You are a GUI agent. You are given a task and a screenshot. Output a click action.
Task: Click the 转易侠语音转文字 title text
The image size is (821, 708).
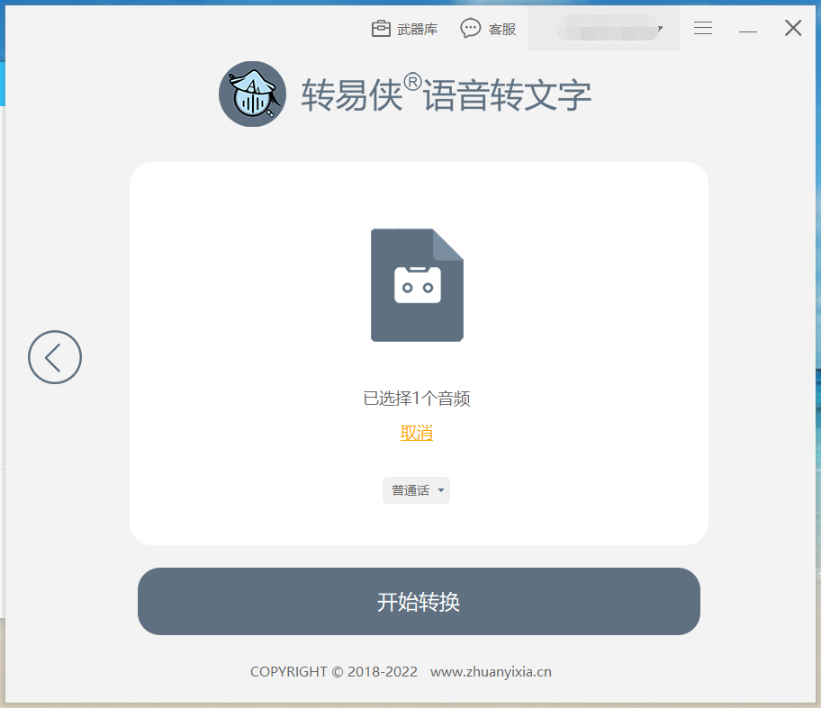447,94
